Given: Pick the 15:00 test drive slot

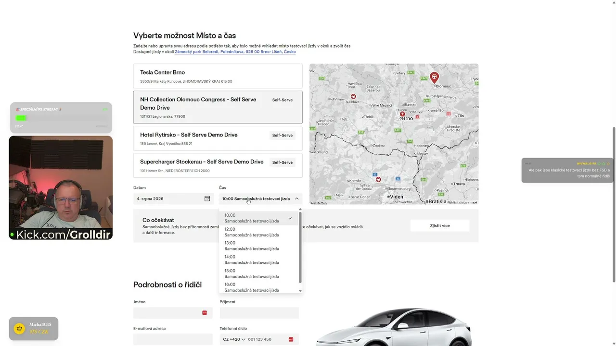Looking at the screenshot, I should point(259,273).
